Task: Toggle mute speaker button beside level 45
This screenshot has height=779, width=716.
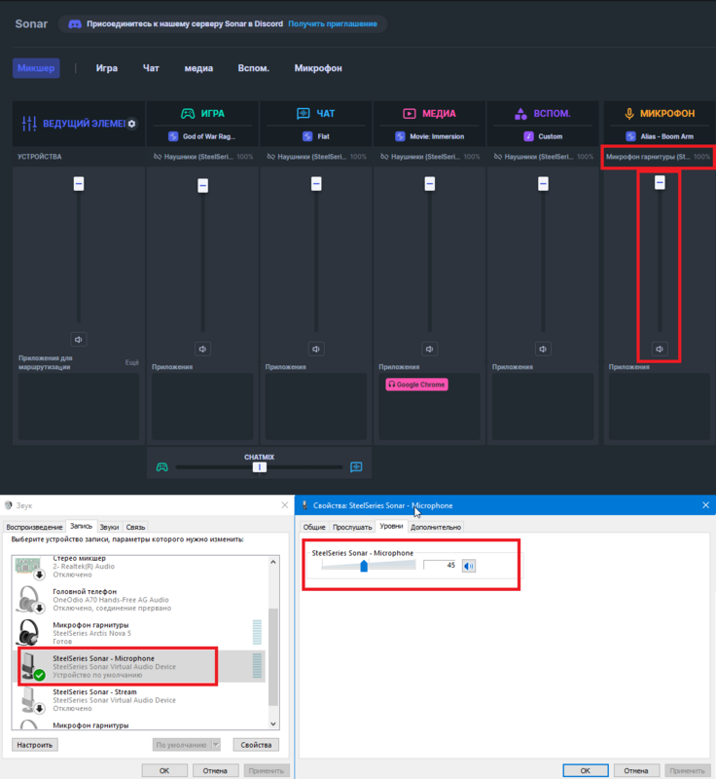Action: (x=469, y=566)
